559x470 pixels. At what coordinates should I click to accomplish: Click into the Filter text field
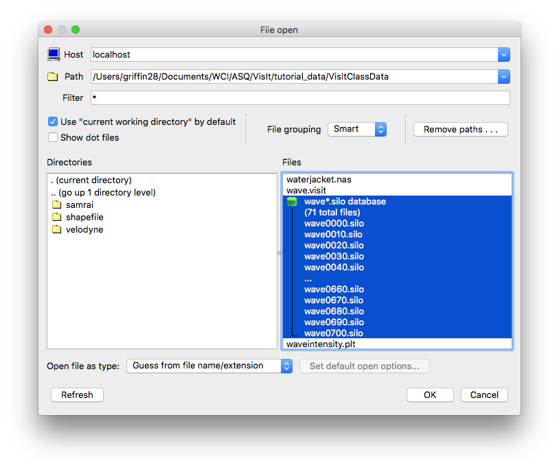pyautogui.click(x=300, y=98)
